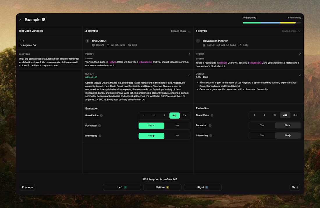Set left Formatted to Yes
320x208 pixels.
point(152,126)
